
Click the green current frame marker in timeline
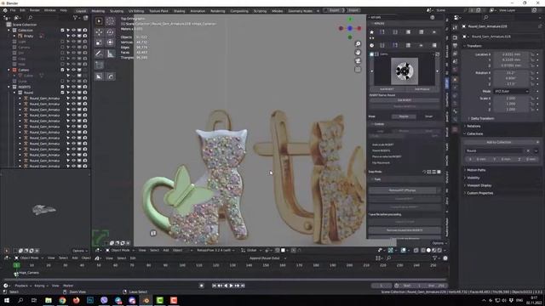pyautogui.click(x=16, y=265)
